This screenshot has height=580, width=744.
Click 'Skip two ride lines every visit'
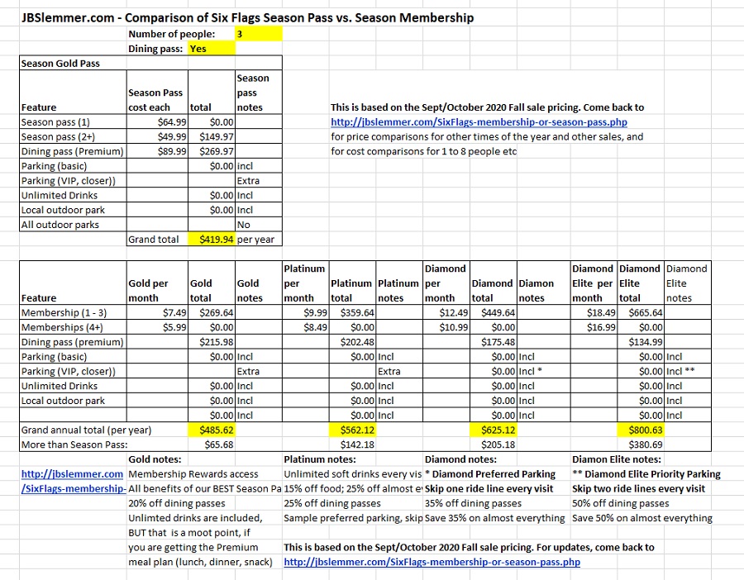pos(638,488)
